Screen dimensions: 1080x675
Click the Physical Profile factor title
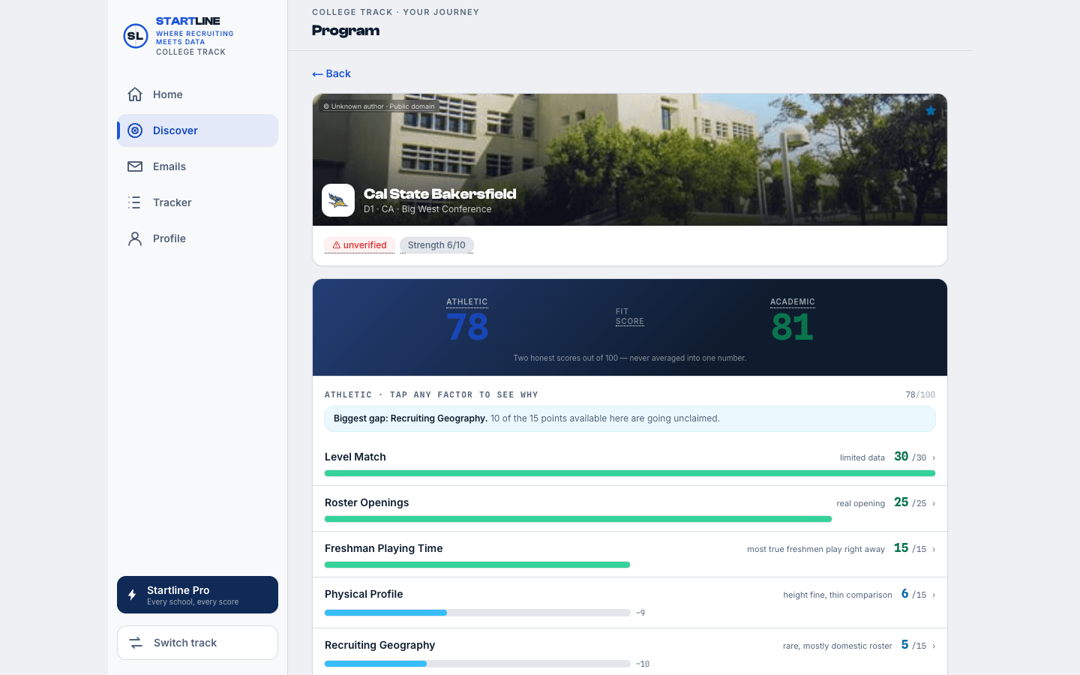364,594
